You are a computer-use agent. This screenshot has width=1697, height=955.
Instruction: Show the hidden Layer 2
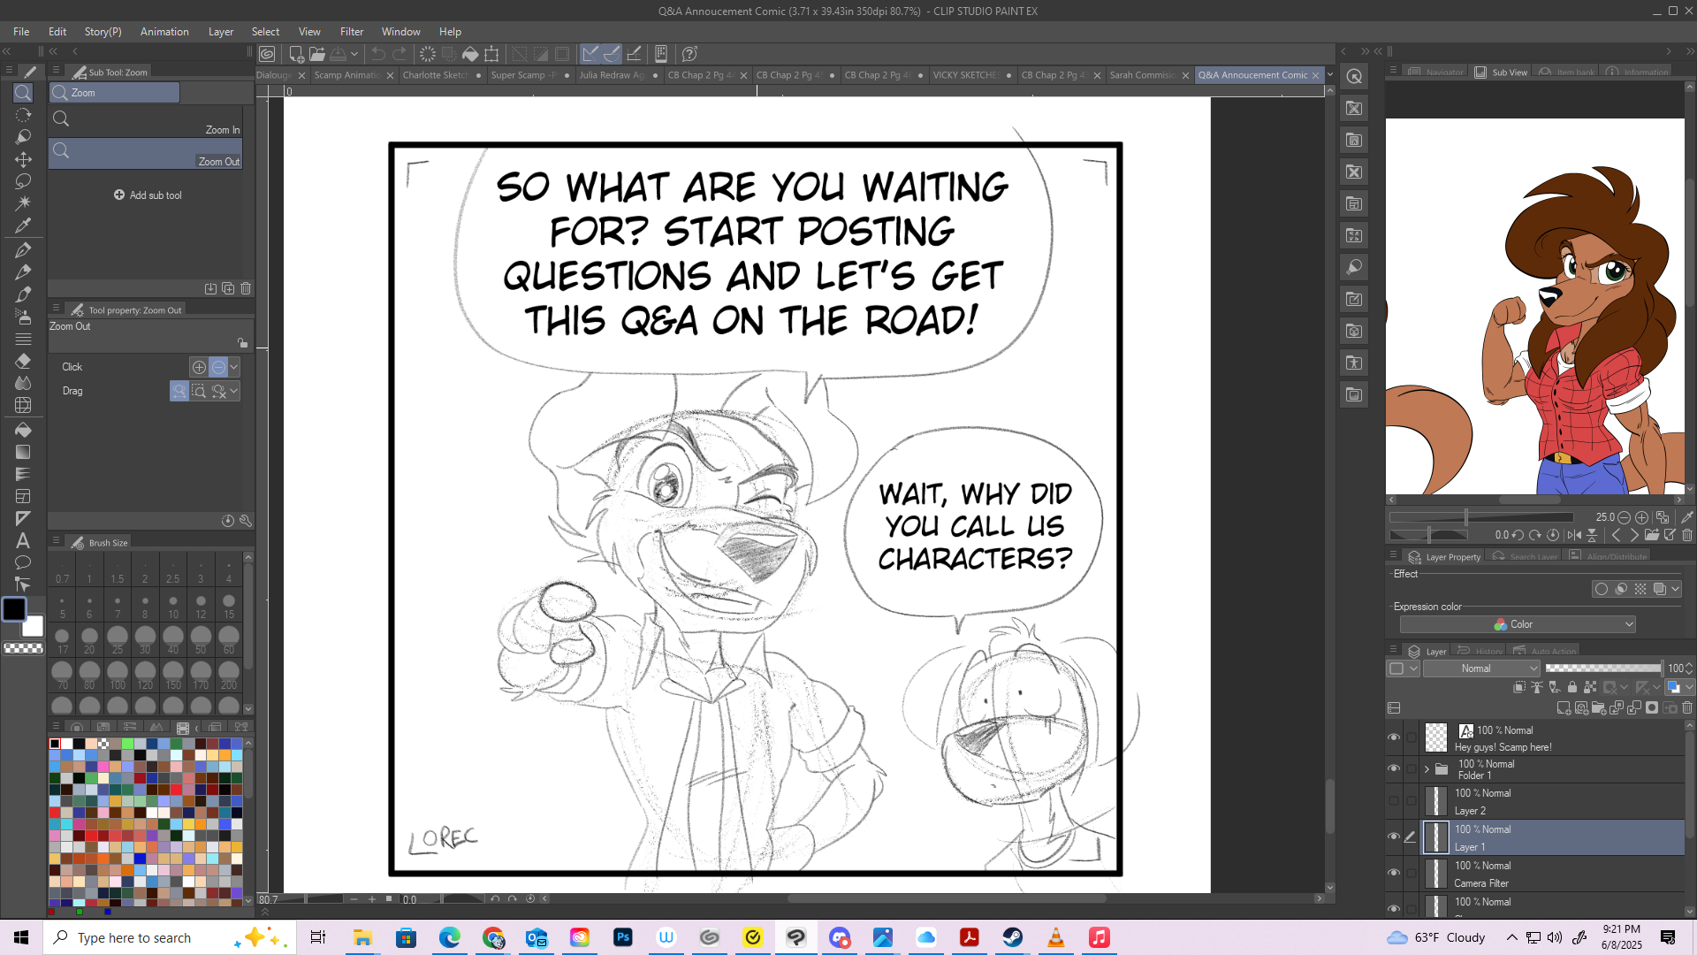(1394, 801)
